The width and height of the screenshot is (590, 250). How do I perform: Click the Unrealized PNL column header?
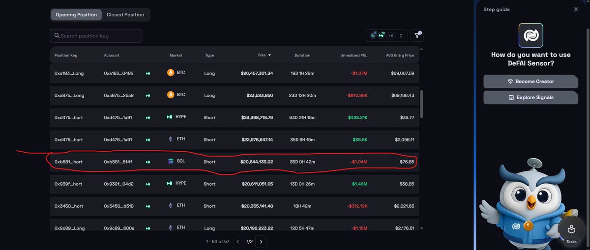click(354, 56)
